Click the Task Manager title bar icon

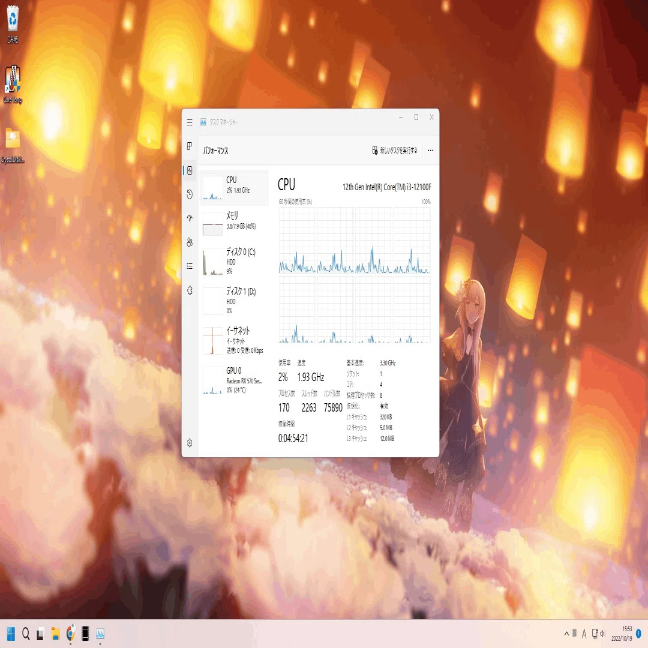203,122
